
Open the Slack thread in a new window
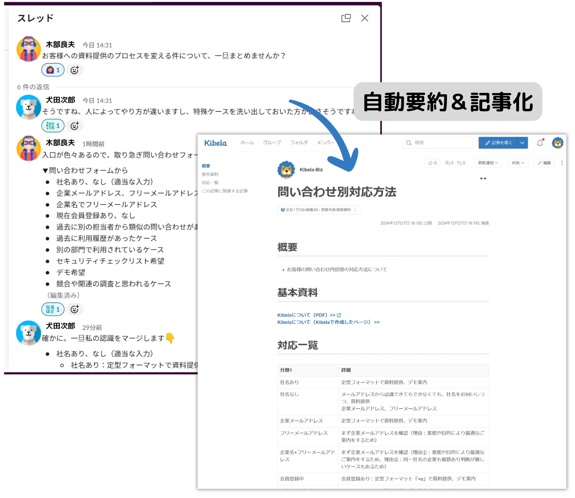pos(346,18)
